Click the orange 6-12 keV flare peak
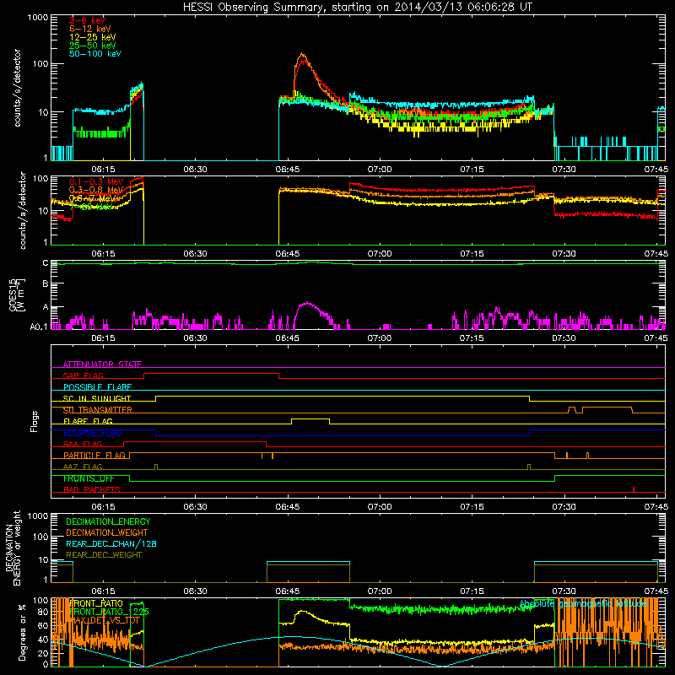Viewport: 675px width, 675px height. (302, 54)
